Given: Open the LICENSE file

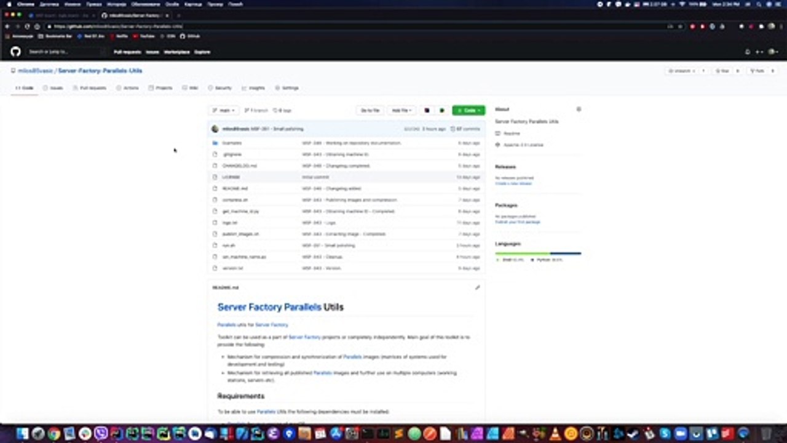Looking at the screenshot, I should [231, 177].
